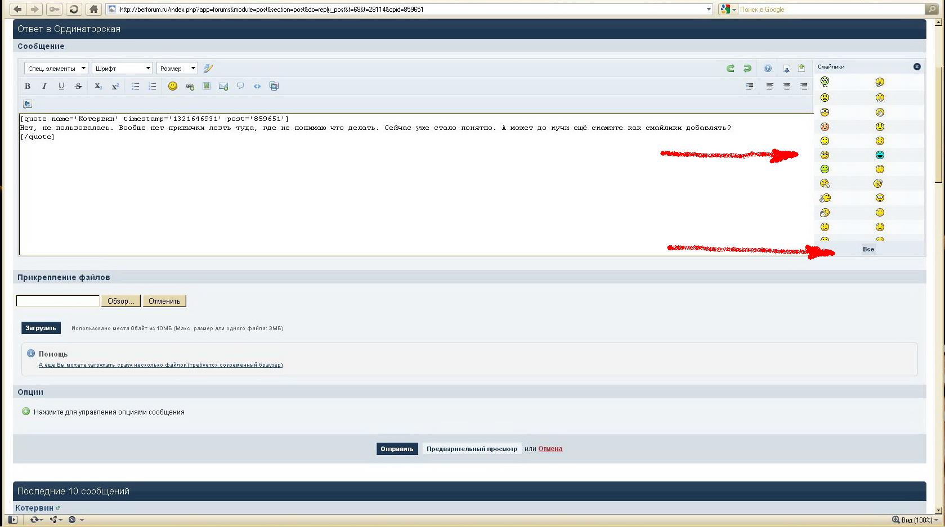Insert a bulleted list
The image size is (945, 527).
pos(135,86)
